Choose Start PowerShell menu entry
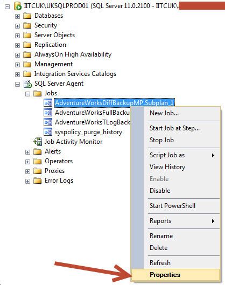 pyautogui.click(x=181, y=206)
